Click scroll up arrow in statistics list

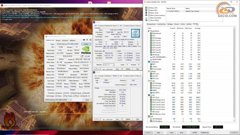tap(234, 28)
